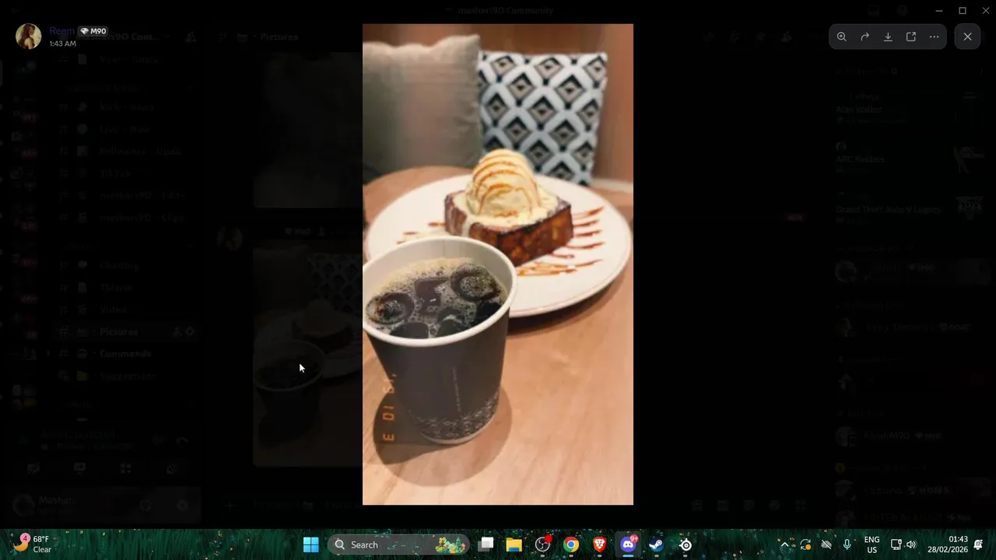Maximize the Discord window
This screenshot has height=560, width=996.
[x=963, y=10]
